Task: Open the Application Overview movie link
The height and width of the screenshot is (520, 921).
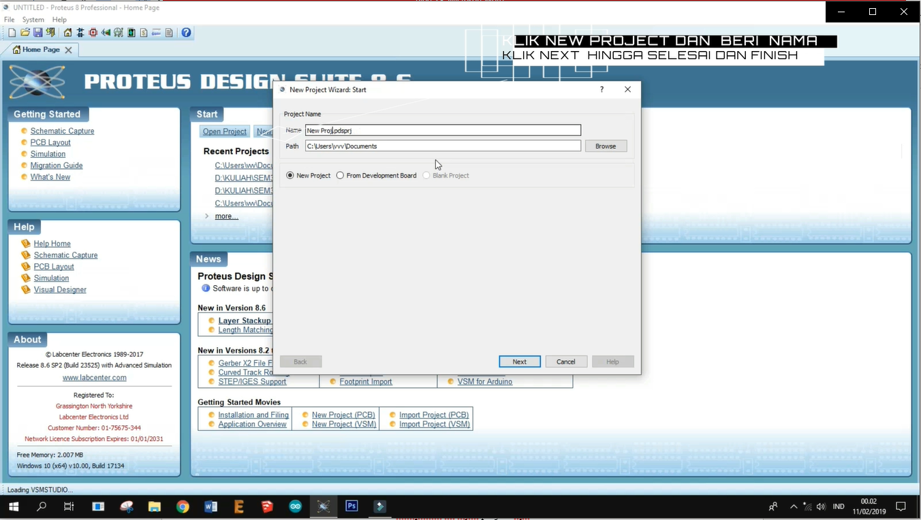Action: pyautogui.click(x=252, y=424)
